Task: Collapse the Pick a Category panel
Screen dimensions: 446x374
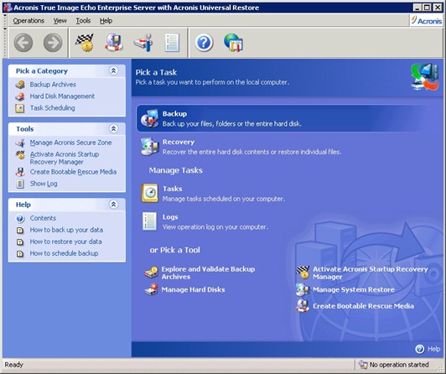Action: tap(113, 70)
